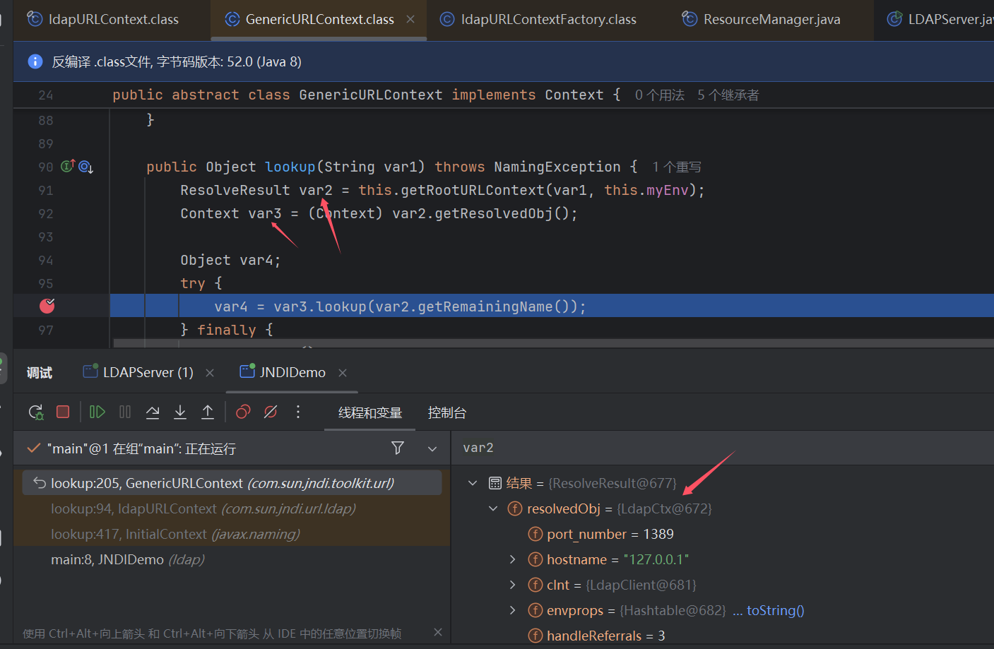The height and width of the screenshot is (649, 994).
Task: Pause the program
Action: pos(125,412)
